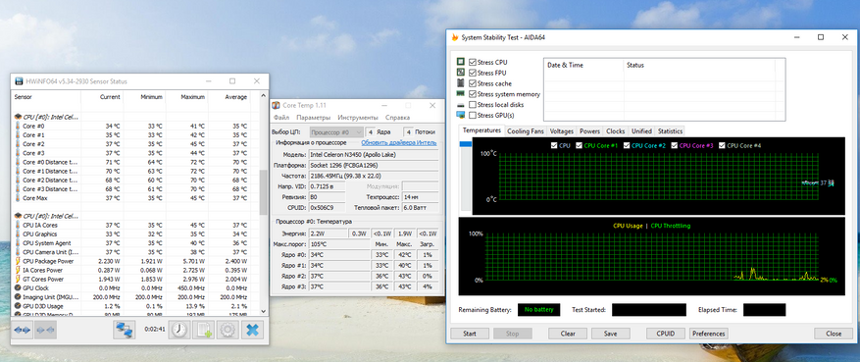Toggle the CPU graph legend checkbox
Screen dimensions: 860x362
click(x=554, y=145)
